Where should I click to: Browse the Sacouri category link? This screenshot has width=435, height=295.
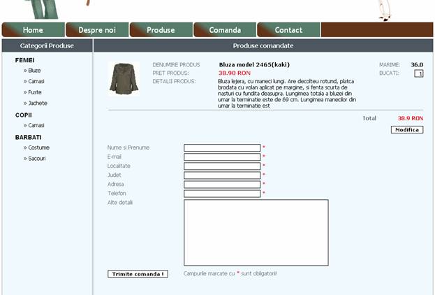[x=38, y=159]
